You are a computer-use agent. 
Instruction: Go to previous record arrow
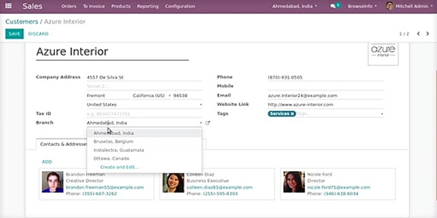pyautogui.click(x=418, y=34)
